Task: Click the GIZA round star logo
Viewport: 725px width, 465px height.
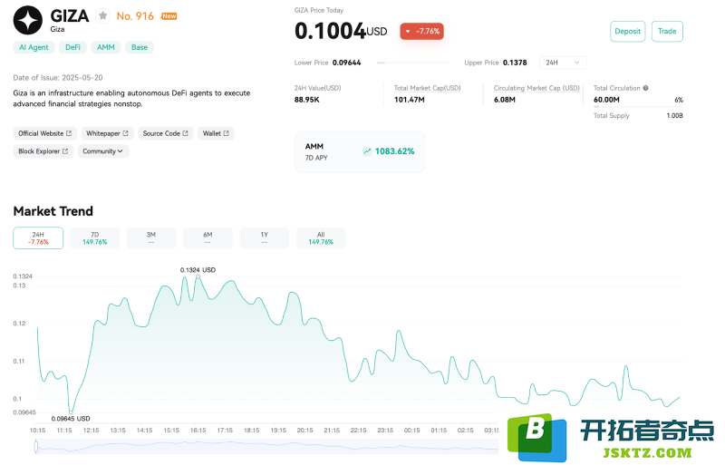Action: click(28, 20)
